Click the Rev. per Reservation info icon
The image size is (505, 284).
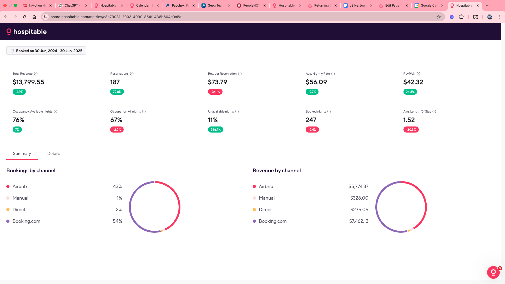click(240, 74)
